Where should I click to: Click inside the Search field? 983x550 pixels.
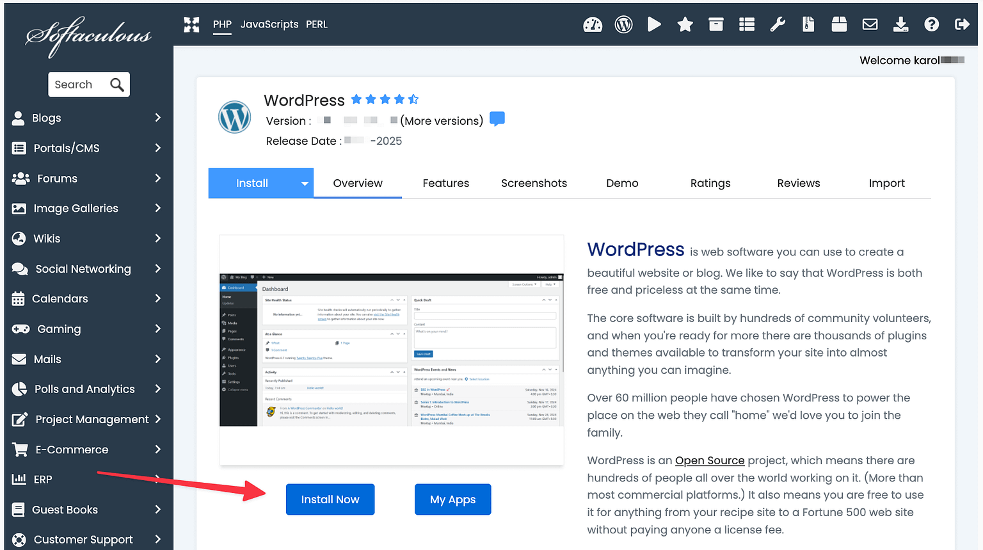click(x=83, y=84)
